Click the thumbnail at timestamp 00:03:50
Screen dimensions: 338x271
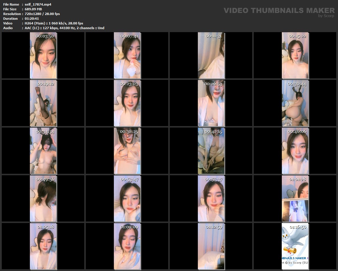[43, 55]
